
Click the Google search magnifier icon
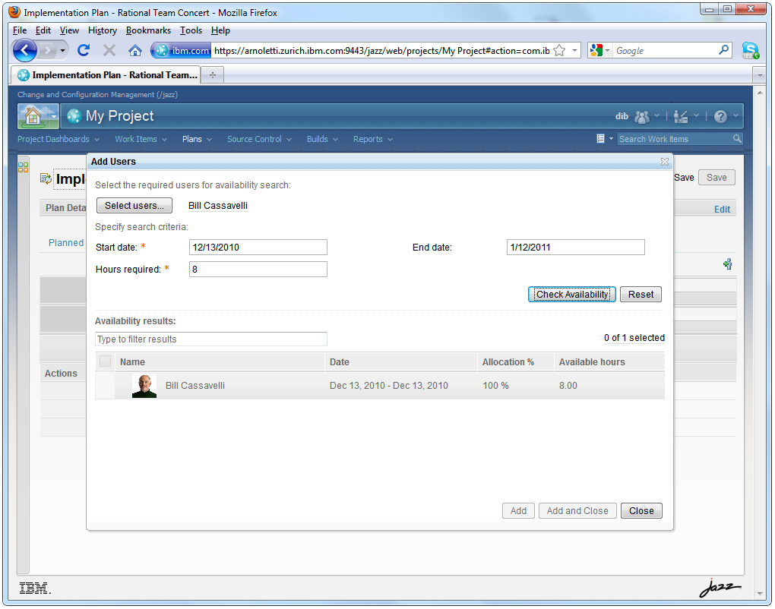[723, 50]
